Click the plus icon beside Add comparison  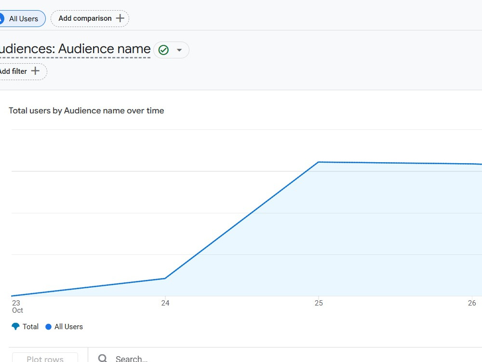(x=120, y=18)
